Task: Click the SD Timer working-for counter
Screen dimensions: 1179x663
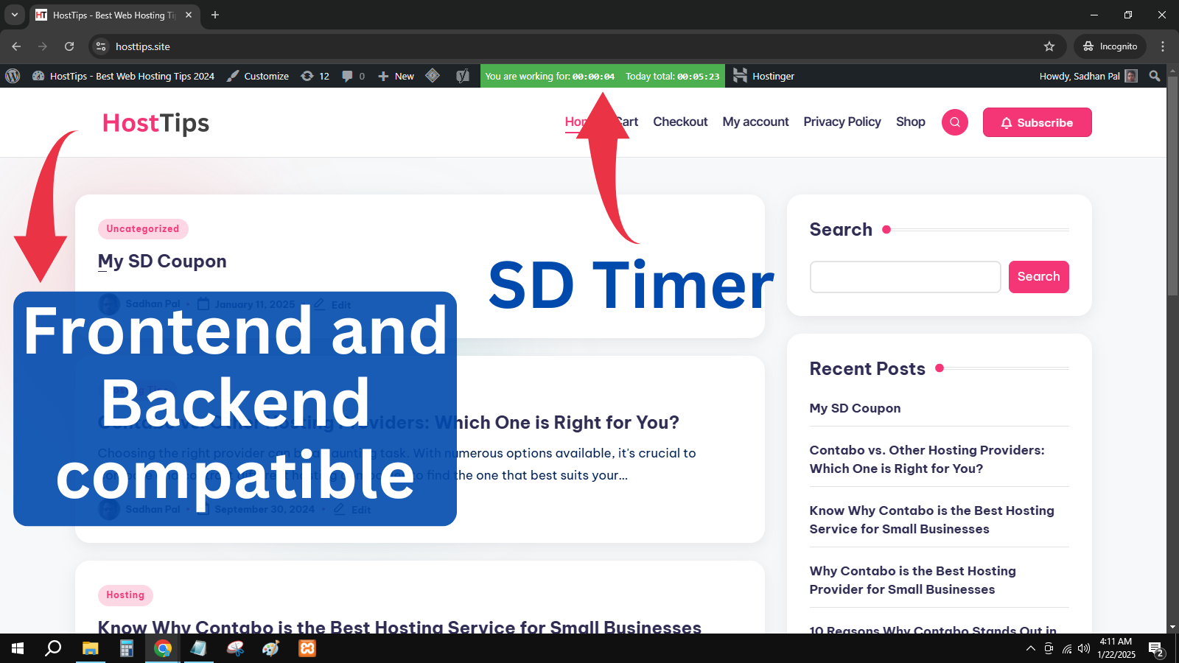Action: (x=550, y=76)
